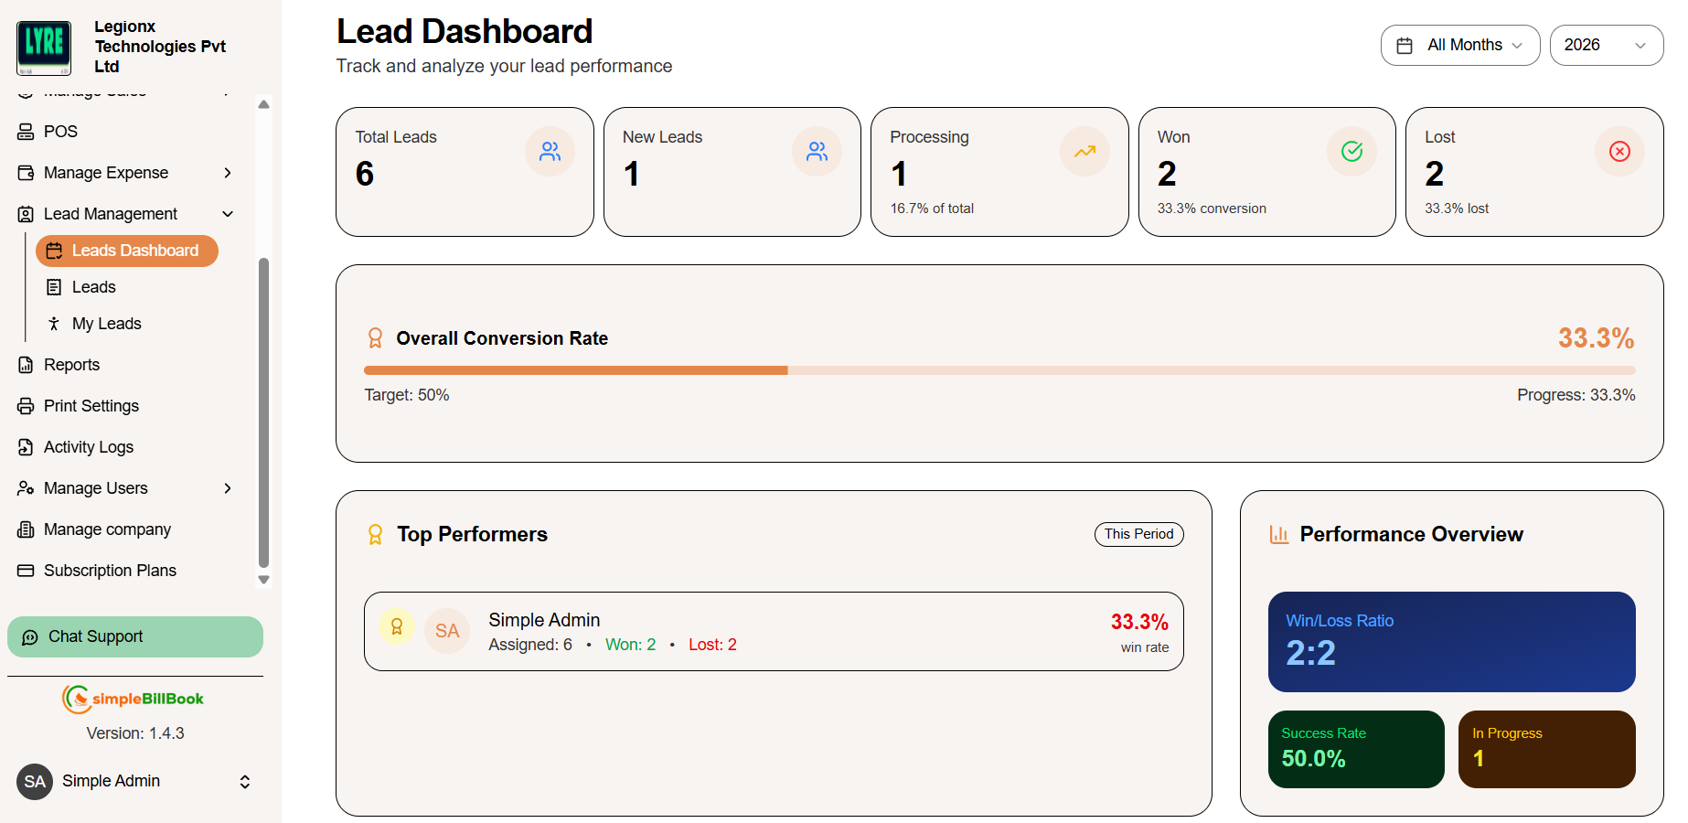The width and height of the screenshot is (1688, 823).
Task: Click the This Period badge
Action: [x=1138, y=534]
